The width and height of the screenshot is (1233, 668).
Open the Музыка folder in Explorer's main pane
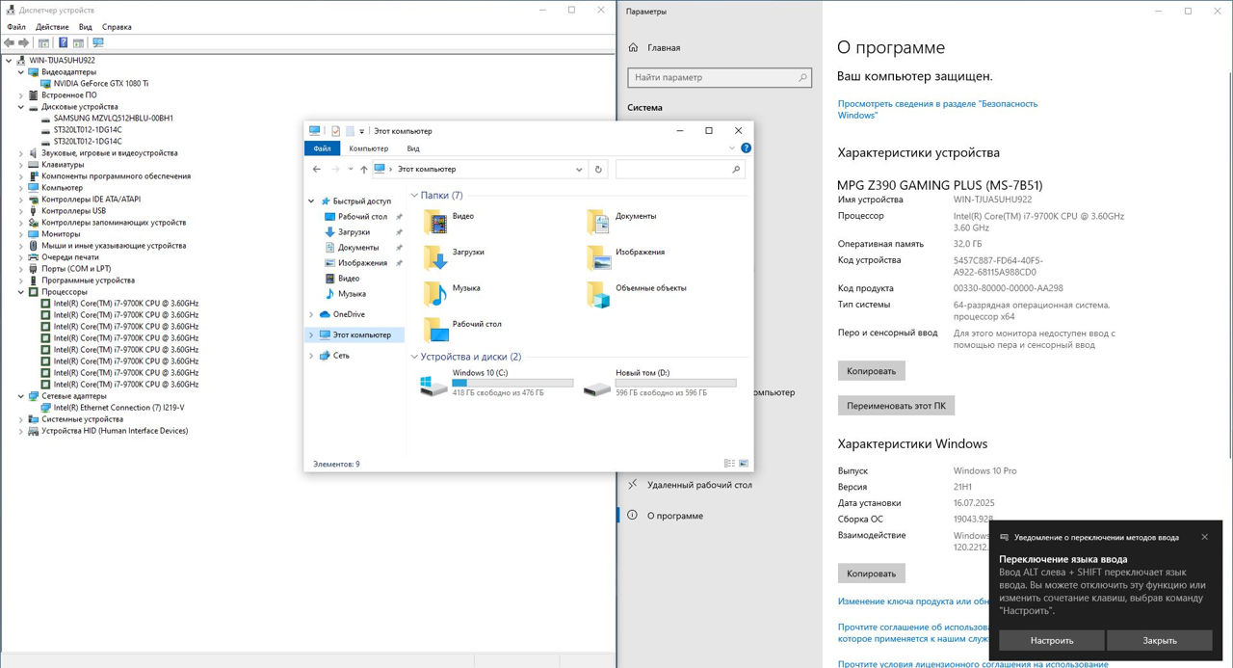coord(436,289)
